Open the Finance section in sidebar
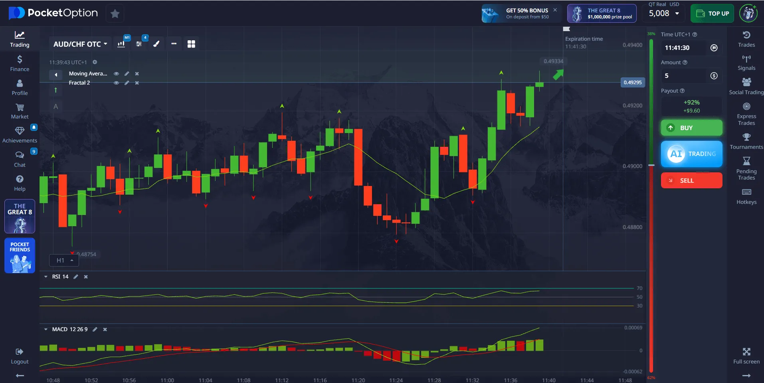This screenshot has height=383, width=764. [x=20, y=63]
